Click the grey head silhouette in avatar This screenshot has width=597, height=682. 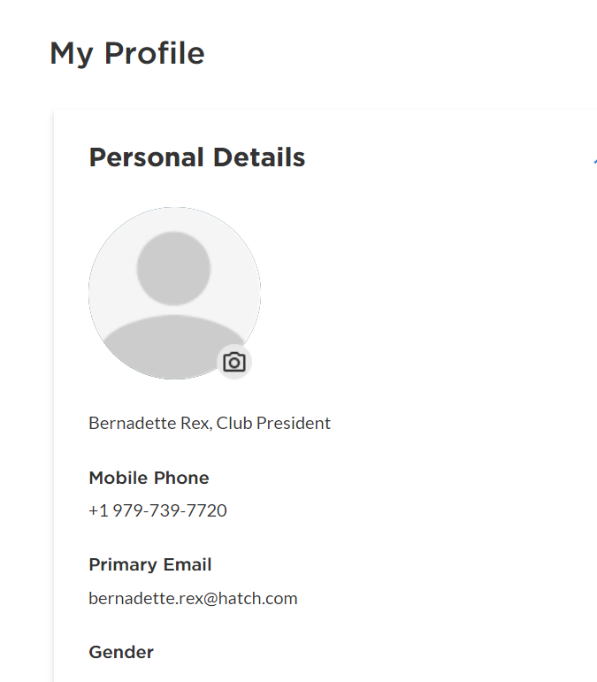(173, 268)
